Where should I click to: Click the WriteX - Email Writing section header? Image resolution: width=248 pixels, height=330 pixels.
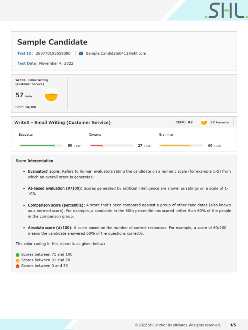[x=62, y=122]
